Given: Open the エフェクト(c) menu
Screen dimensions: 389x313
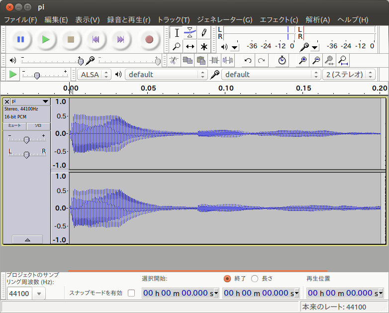Looking at the screenshot, I should [x=279, y=20].
